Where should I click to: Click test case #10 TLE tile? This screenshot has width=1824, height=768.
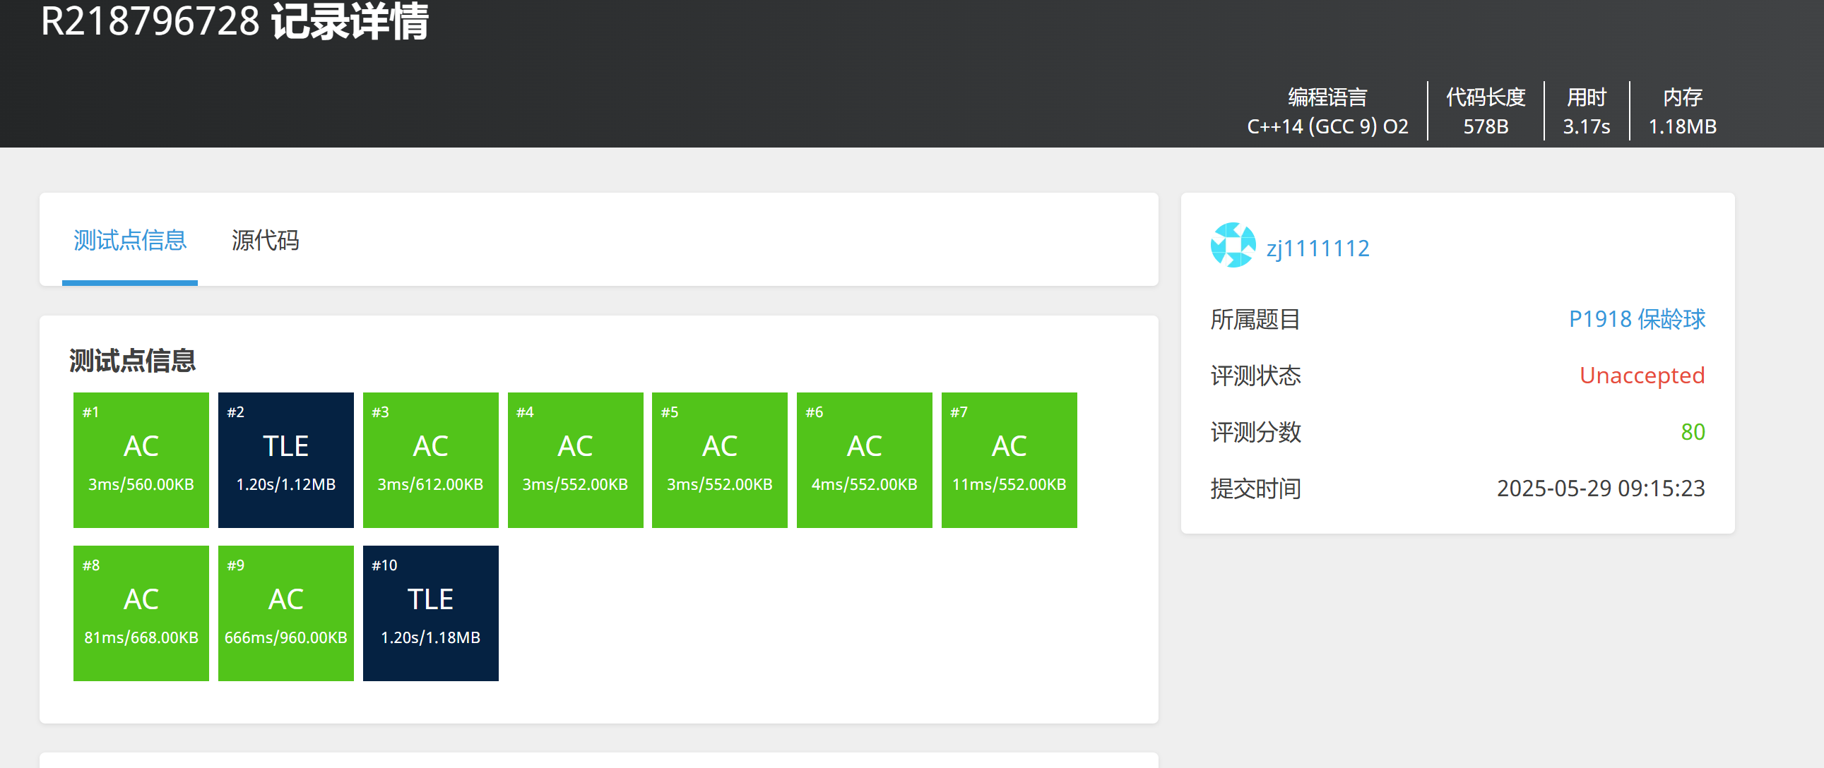[430, 613]
